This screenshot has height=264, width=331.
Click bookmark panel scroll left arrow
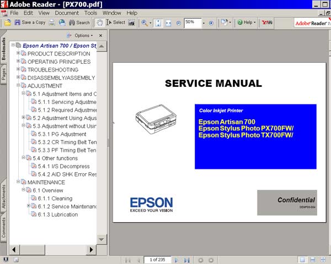[x=14, y=250]
